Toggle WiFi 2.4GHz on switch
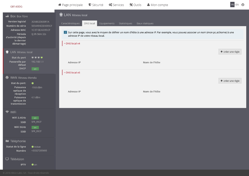The height and width of the screenshot is (176, 249). pyautogui.click(x=35, y=118)
